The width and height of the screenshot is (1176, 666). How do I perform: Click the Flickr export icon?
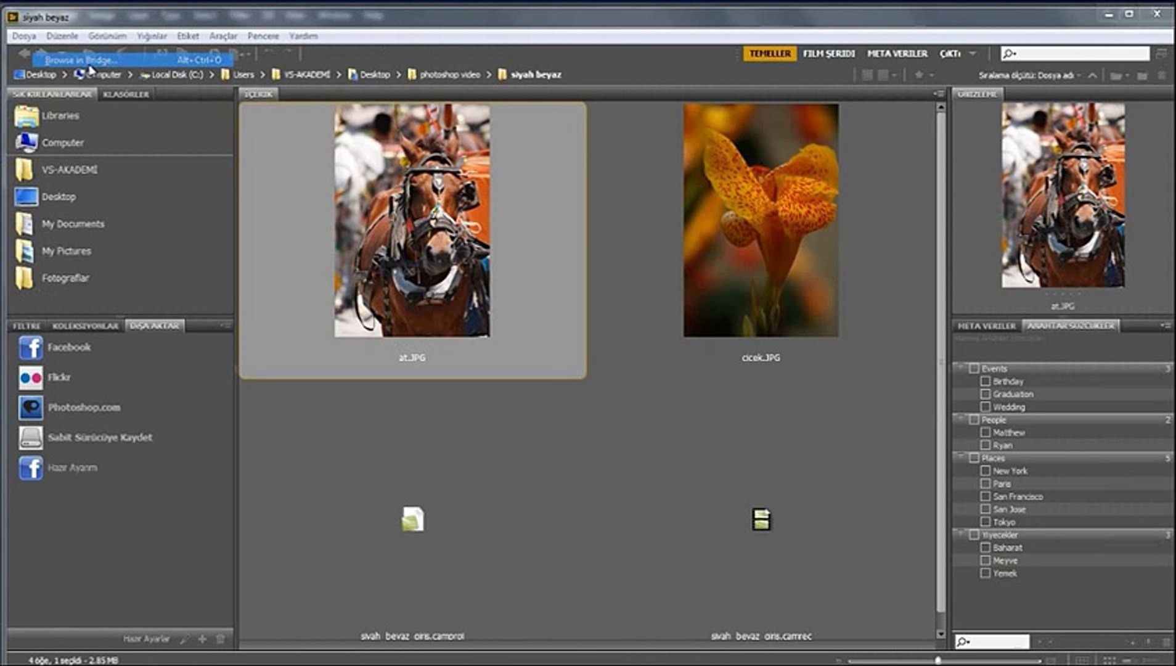point(30,377)
